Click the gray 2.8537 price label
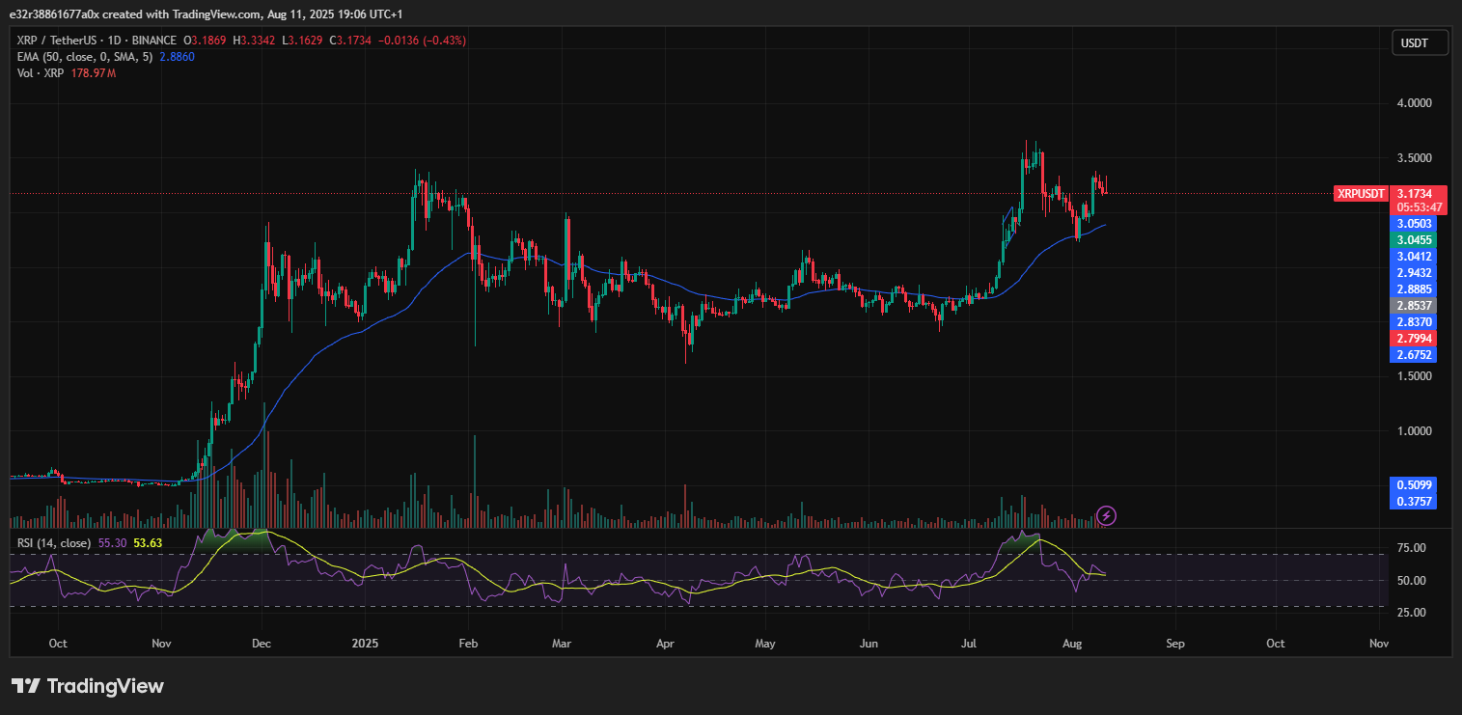The width and height of the screenshot is (1462, 715). tap(1414, 306)
